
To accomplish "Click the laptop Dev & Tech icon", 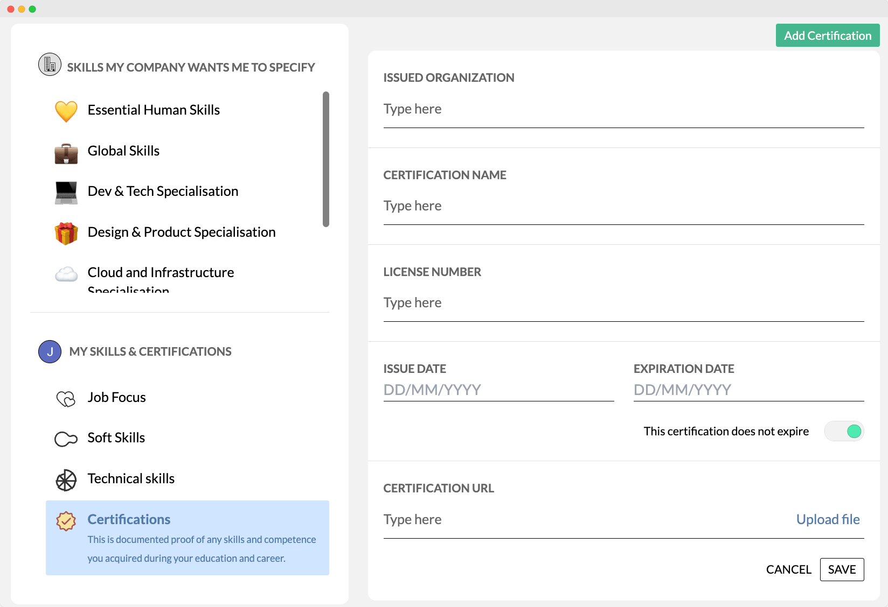I will 66,193.
